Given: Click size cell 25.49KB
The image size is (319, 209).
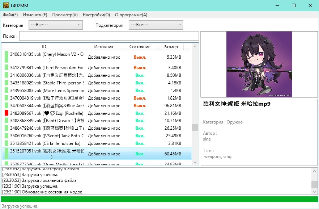Looking at the screenshot, I should tap(173, 136).
